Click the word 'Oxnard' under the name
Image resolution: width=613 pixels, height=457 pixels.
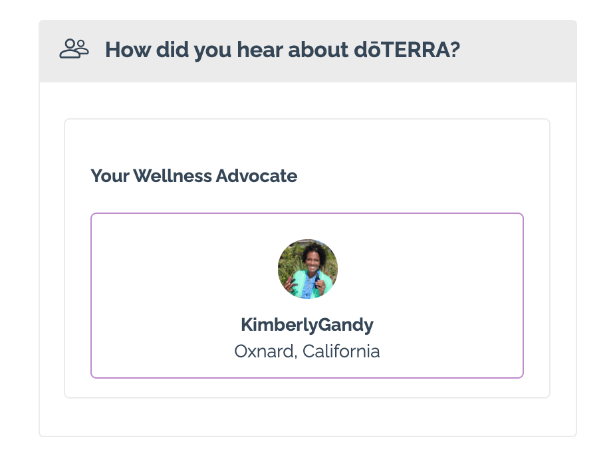264,351
